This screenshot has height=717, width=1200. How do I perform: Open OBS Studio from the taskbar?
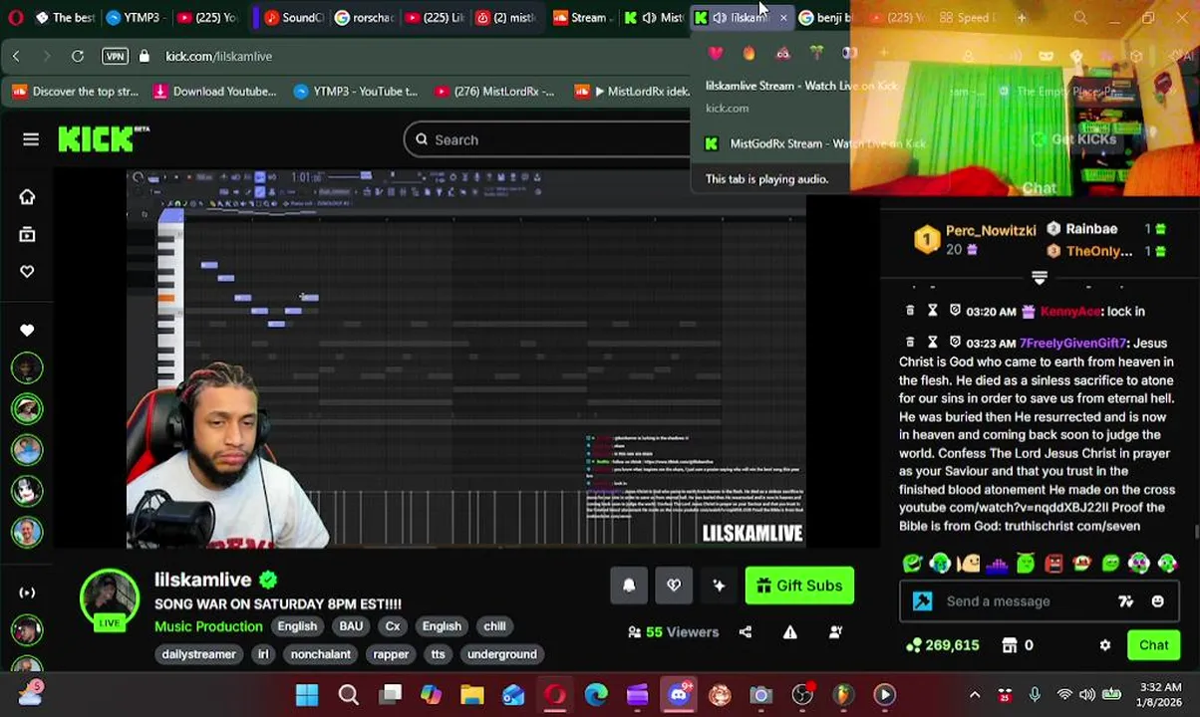tap(802, 695)
